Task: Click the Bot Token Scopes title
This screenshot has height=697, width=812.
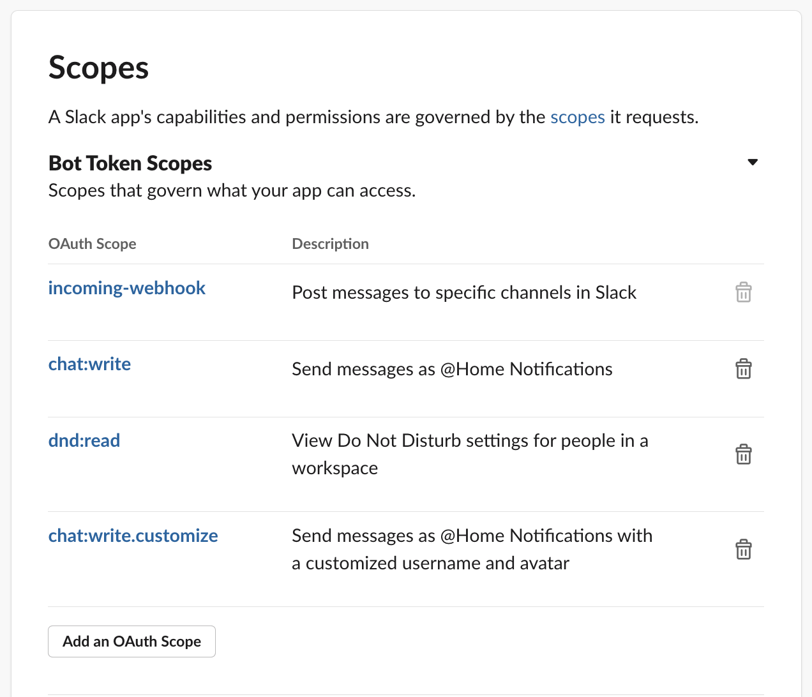Action: [x=130, y=163]
